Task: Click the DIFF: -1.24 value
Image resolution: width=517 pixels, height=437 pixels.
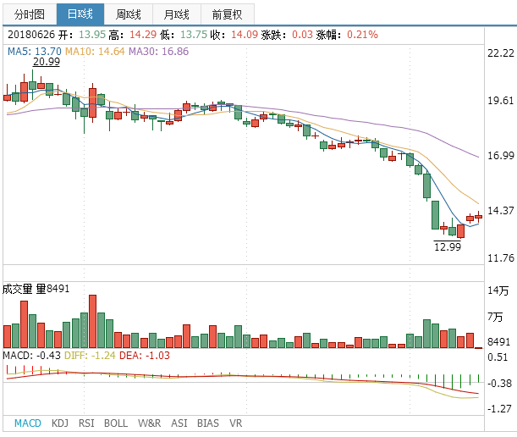Action: coord(90,356)
